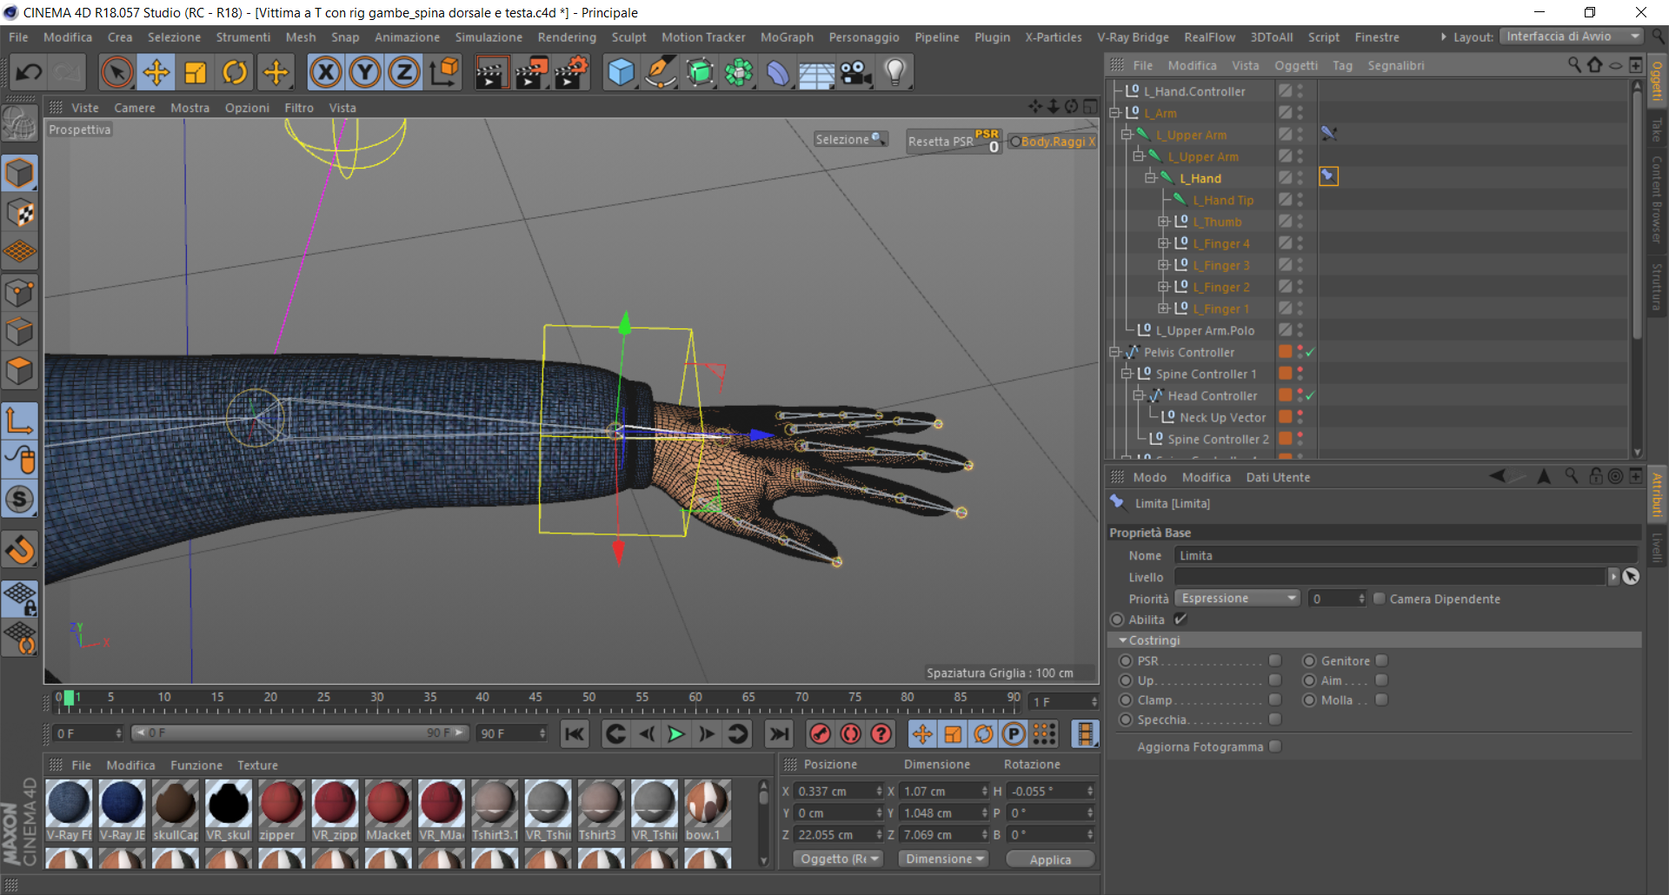
Task: Enable the Clamp constraint checkbox
Action: 1275,699
